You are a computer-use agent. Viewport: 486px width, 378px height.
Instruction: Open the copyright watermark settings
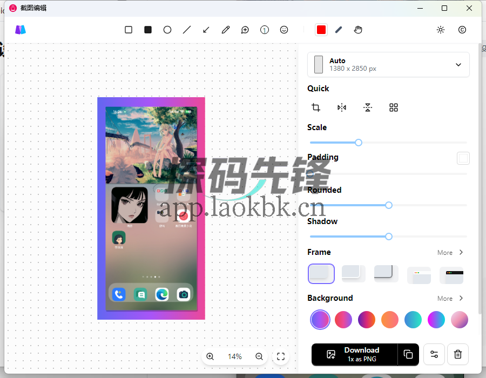point(462,30)
